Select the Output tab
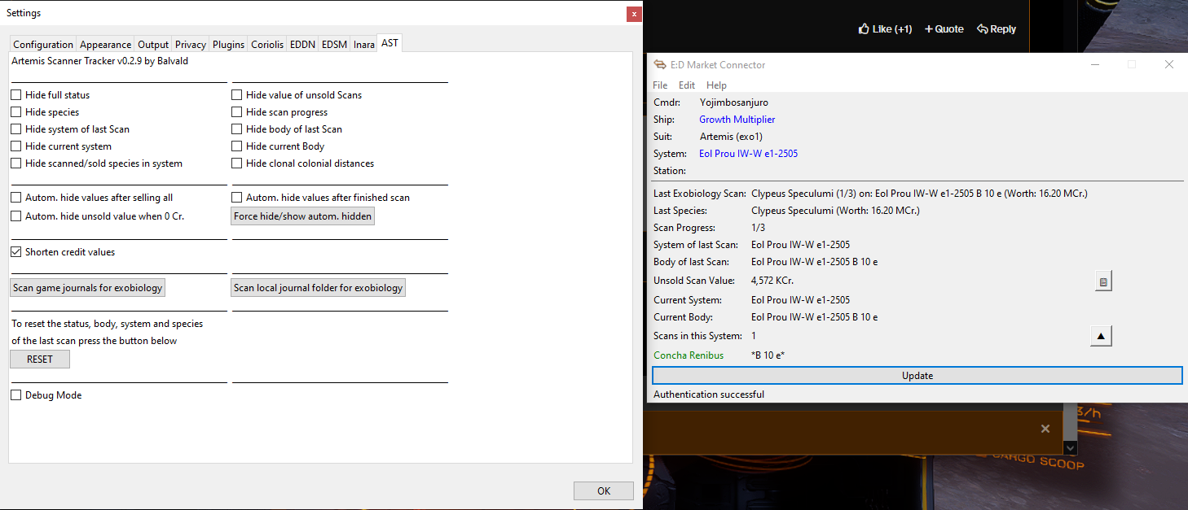The image size is (1188, 510). point(153,45)
